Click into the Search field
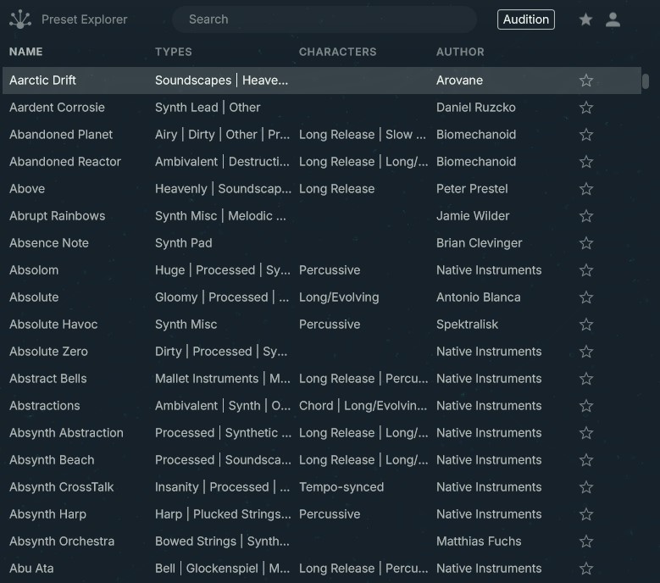The width and height of the screenshot is (660, 583). pos(324,19)
